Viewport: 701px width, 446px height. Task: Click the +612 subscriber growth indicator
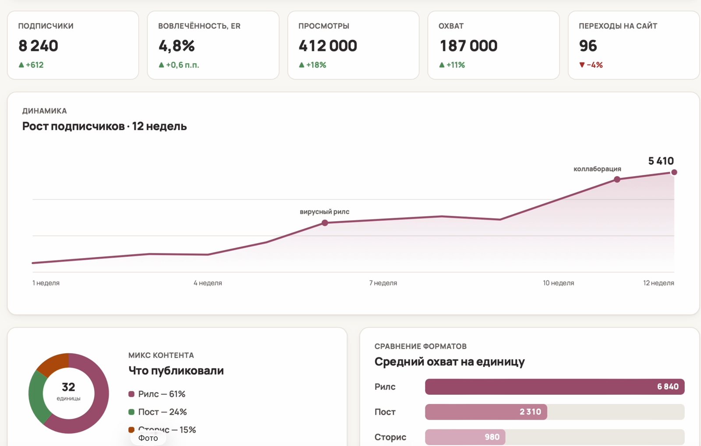click(x=31, y=65)
